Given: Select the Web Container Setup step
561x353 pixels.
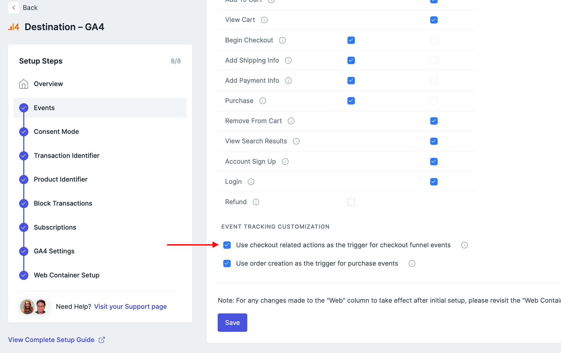Looking at the screenshot, I should coord(66,275).
